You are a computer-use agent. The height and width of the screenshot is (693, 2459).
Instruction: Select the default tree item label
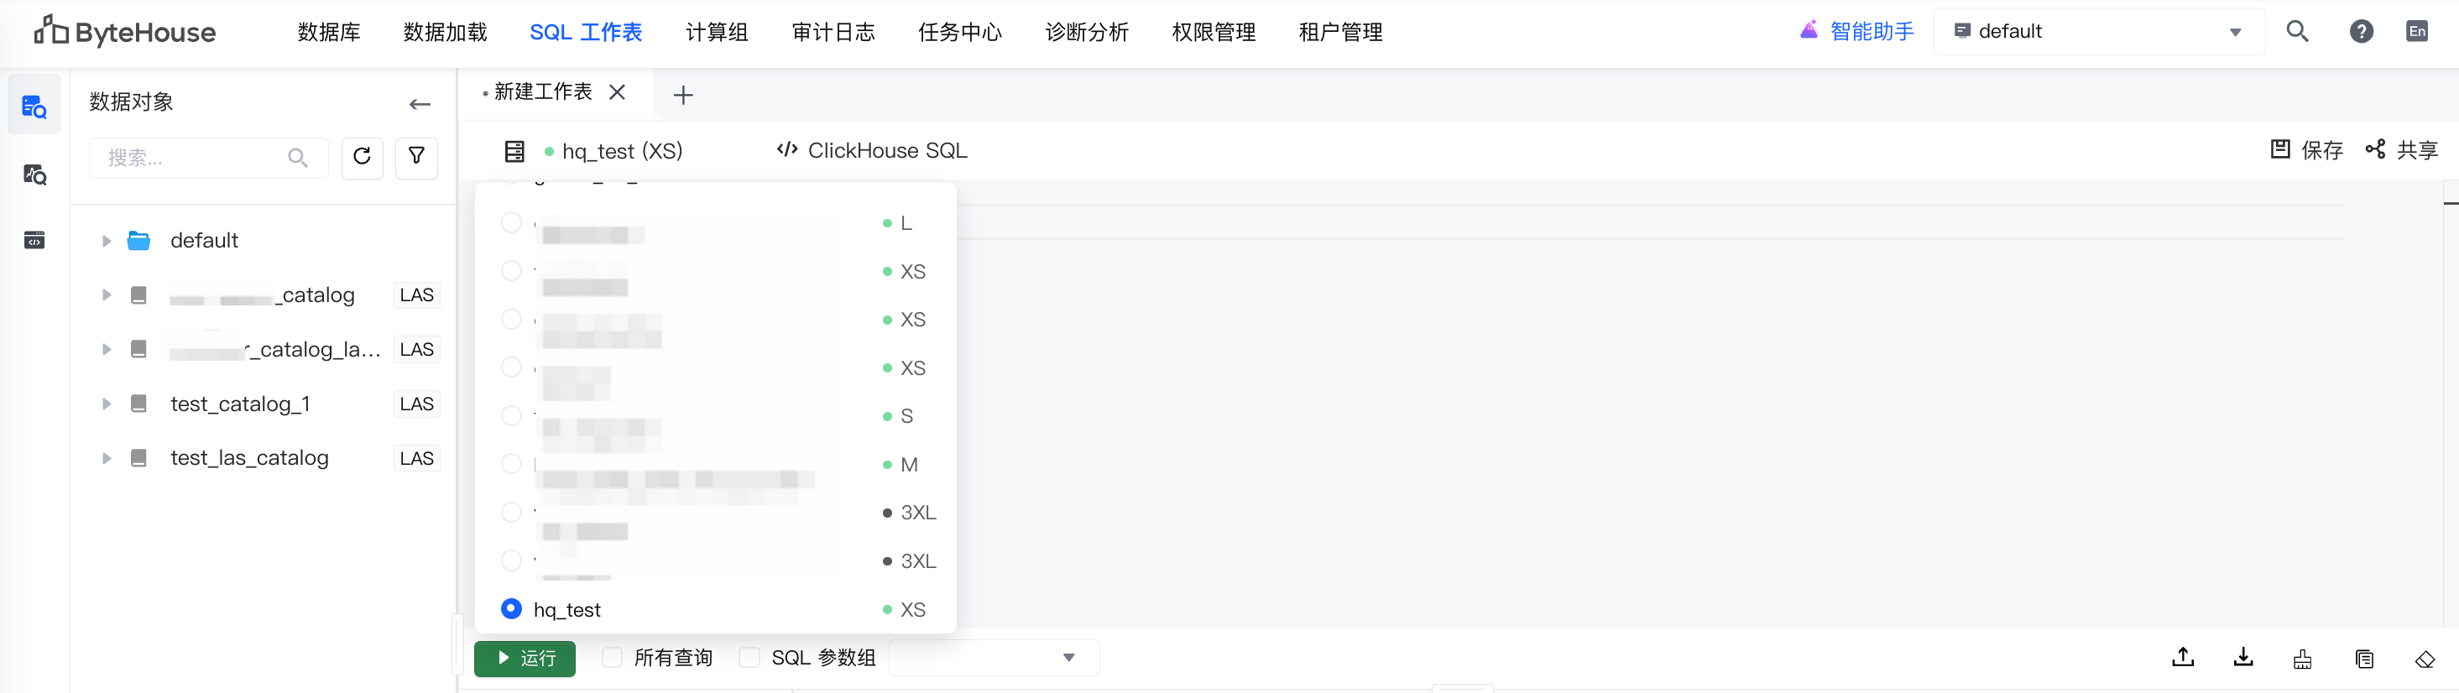pos(204,241)
